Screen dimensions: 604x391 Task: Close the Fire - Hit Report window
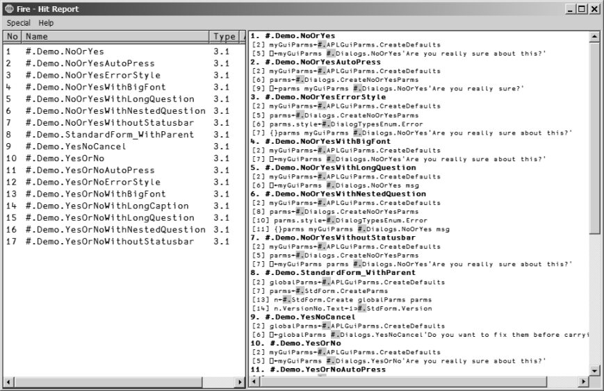[x=594, y=9]
